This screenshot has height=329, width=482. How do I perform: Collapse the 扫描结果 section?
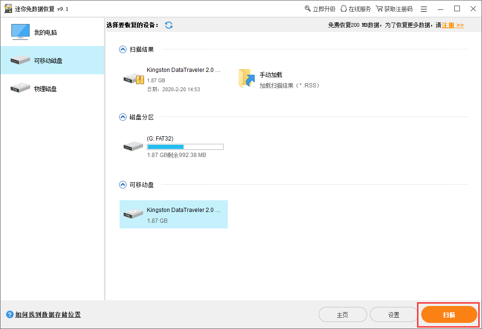pyautogui.click(x=123, y=49)
